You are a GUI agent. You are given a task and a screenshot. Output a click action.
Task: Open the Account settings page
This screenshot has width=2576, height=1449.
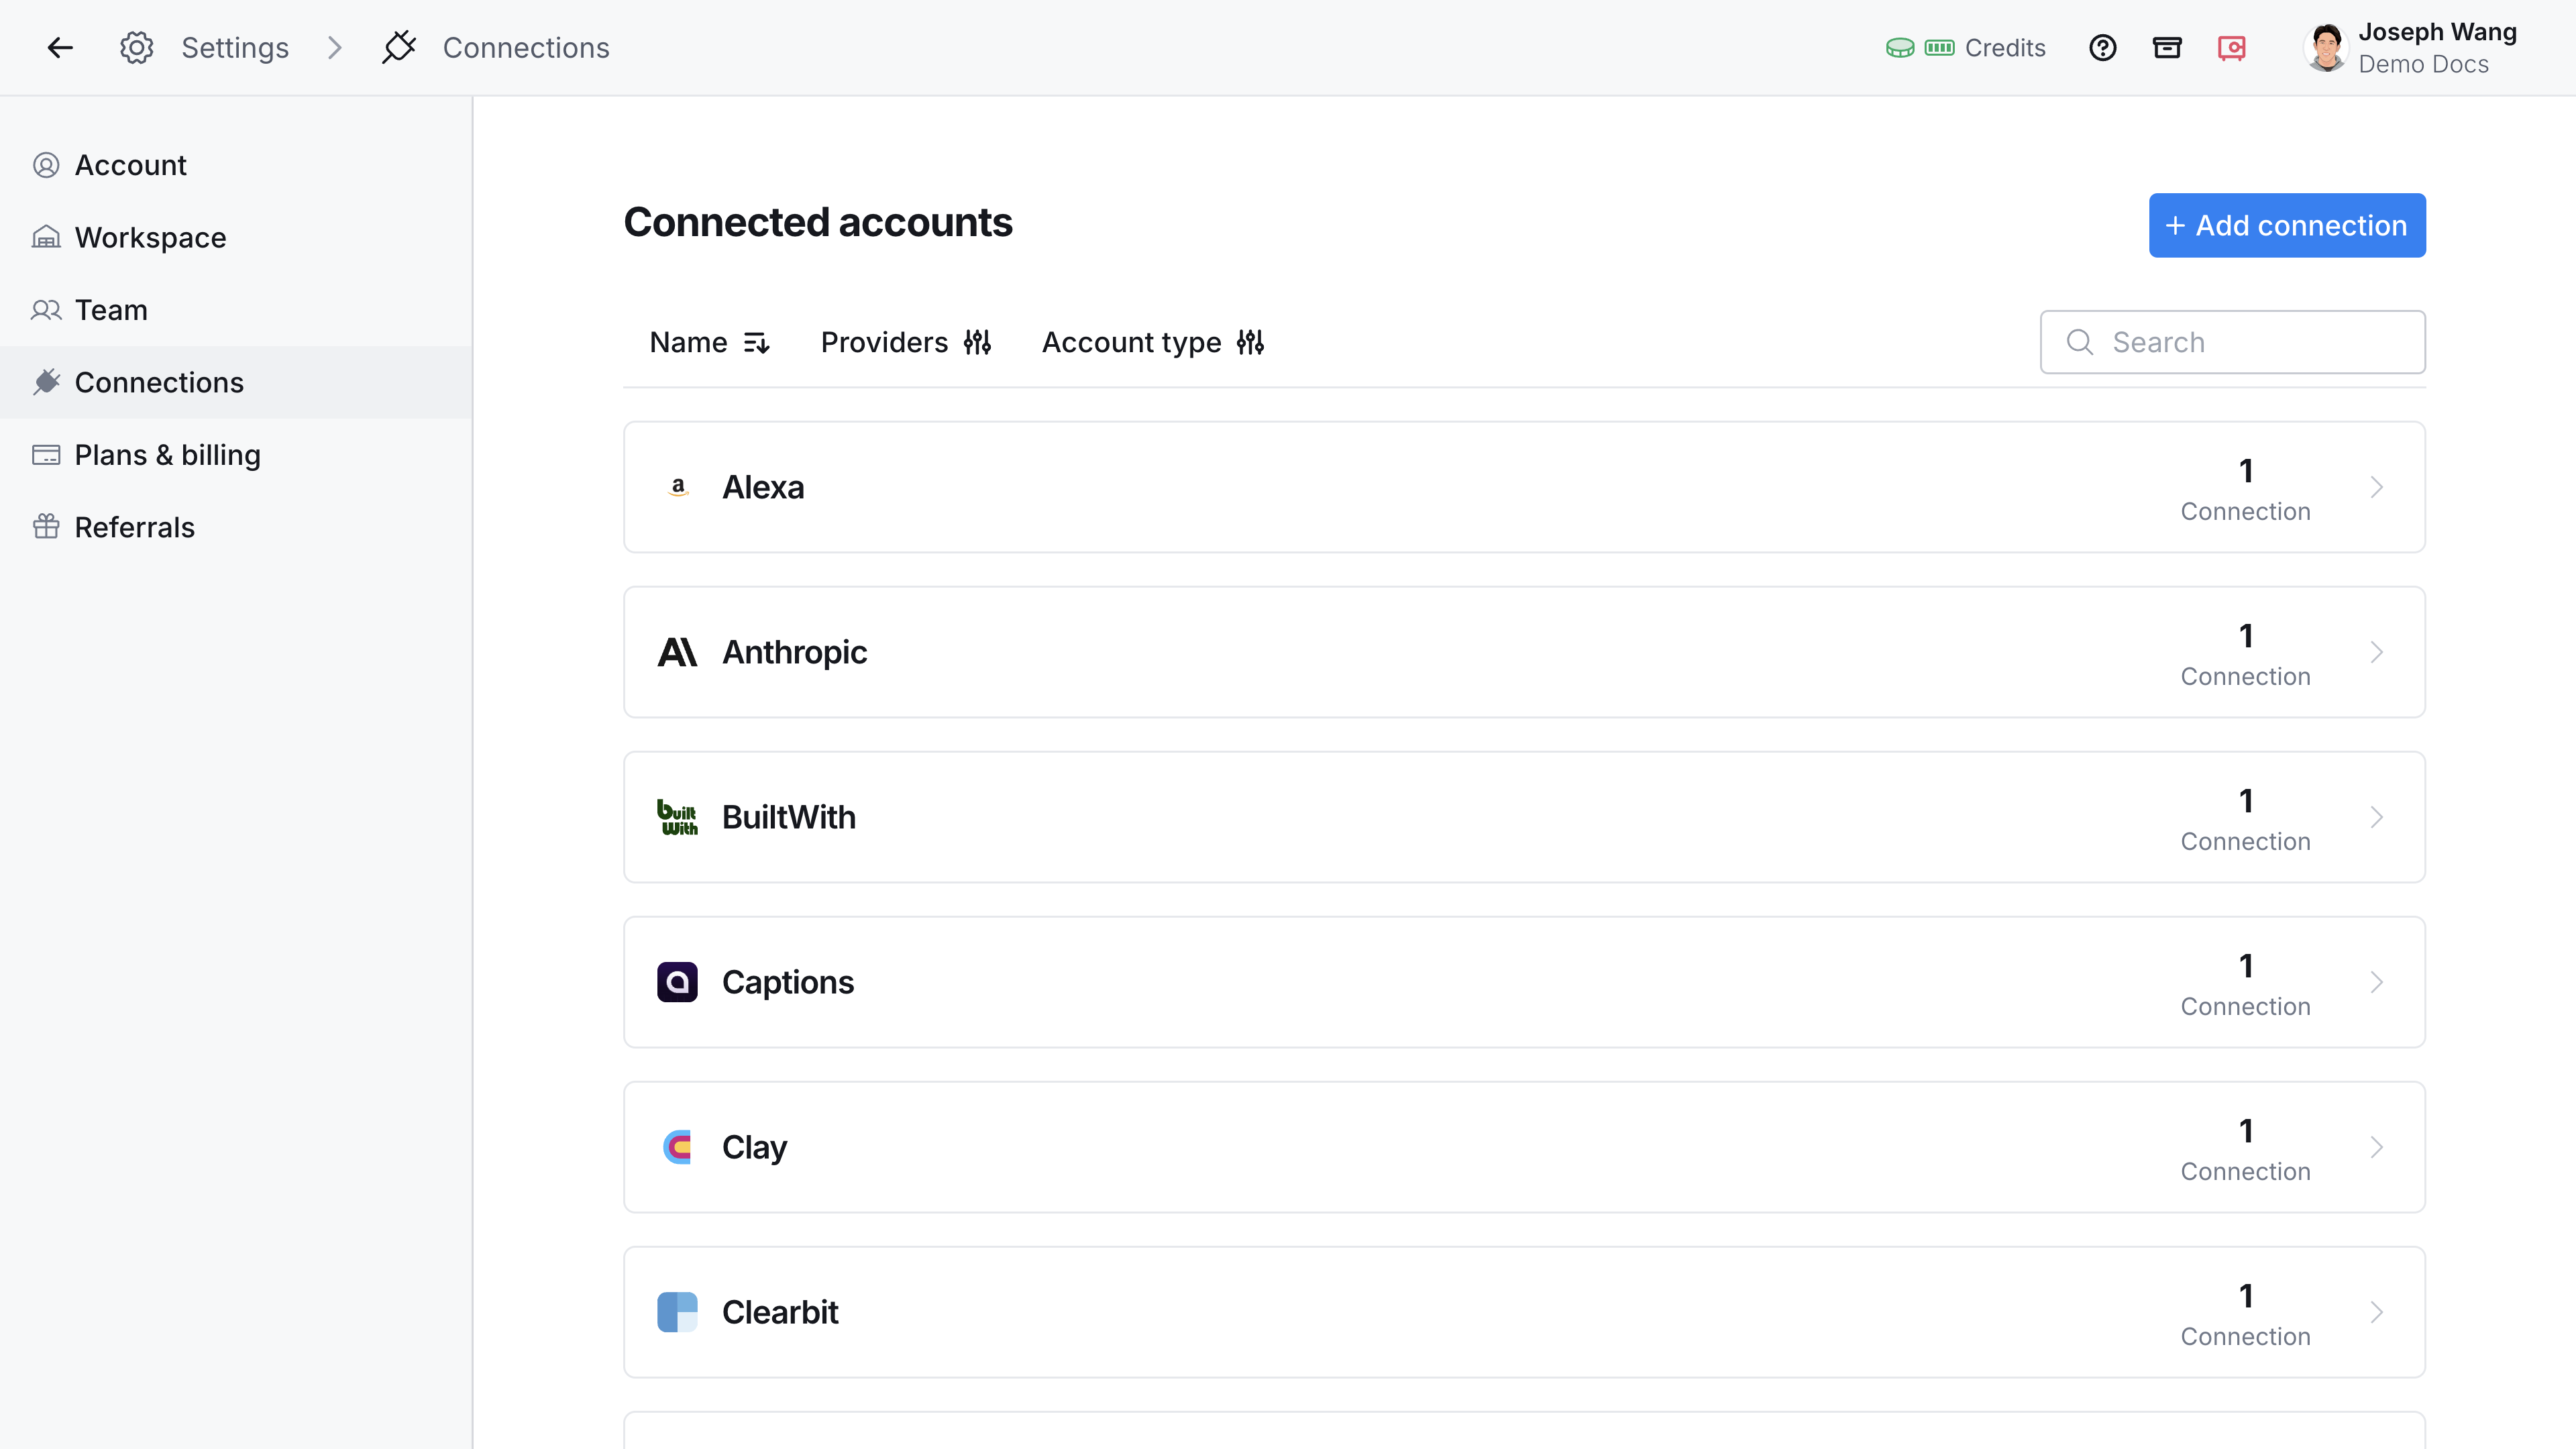coord(236,165)
